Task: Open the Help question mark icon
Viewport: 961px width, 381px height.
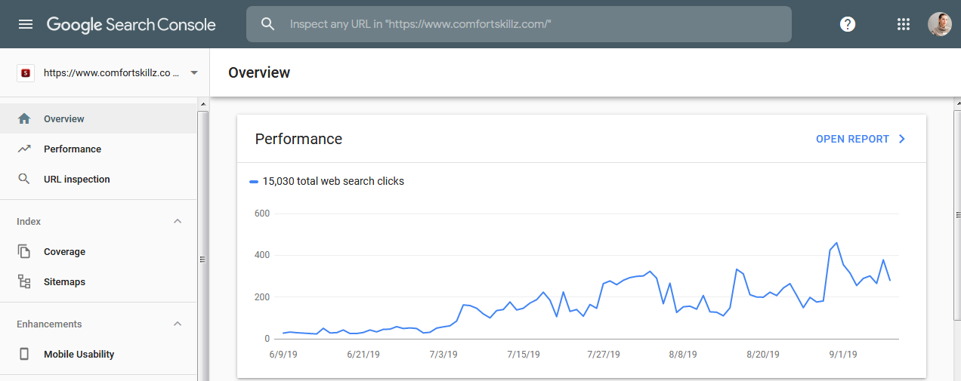Action: 848,24
